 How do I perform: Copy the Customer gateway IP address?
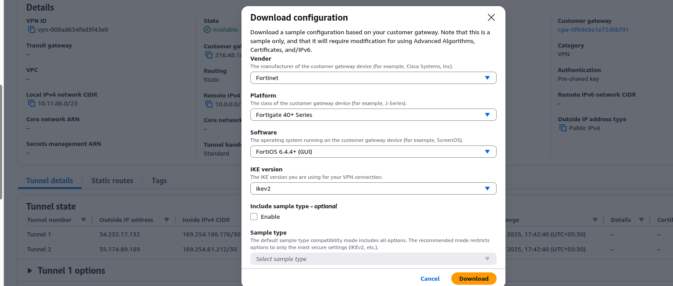(x=208, y=54)
